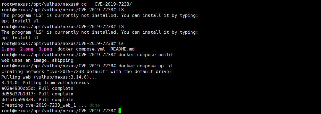This screenshot has height=114, width=321.
Task: Click the green terminal cursor block
Action: [x=120, y=111]
